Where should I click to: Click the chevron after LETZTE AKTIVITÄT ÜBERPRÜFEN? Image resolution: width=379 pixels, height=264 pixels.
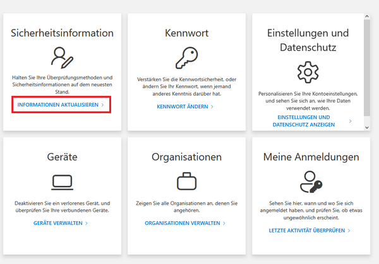[349, 231]
